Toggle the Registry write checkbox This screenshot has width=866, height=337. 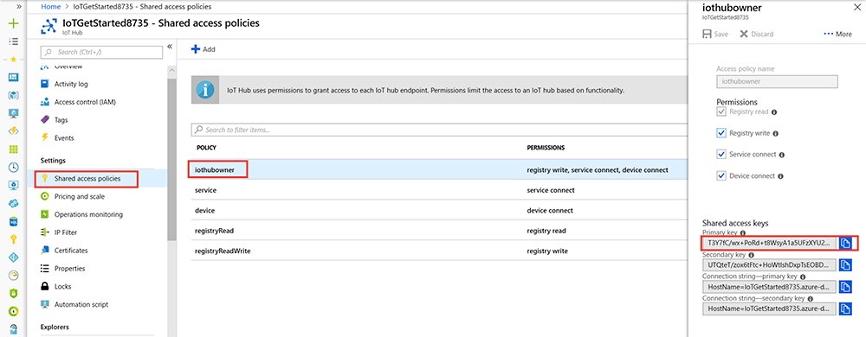click(x=721, y=133)
